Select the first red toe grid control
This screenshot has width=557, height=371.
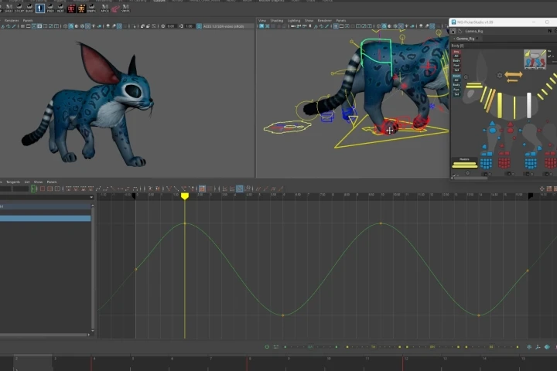point(504,163)
